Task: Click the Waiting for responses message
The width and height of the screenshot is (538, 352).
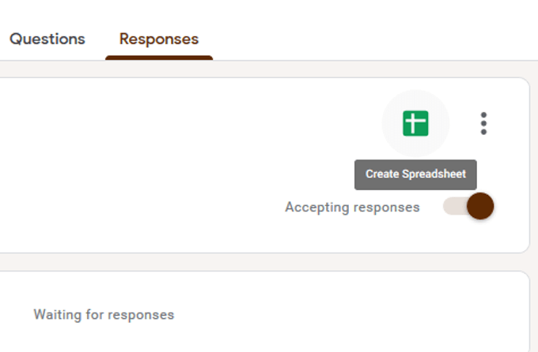Action: 104,315
